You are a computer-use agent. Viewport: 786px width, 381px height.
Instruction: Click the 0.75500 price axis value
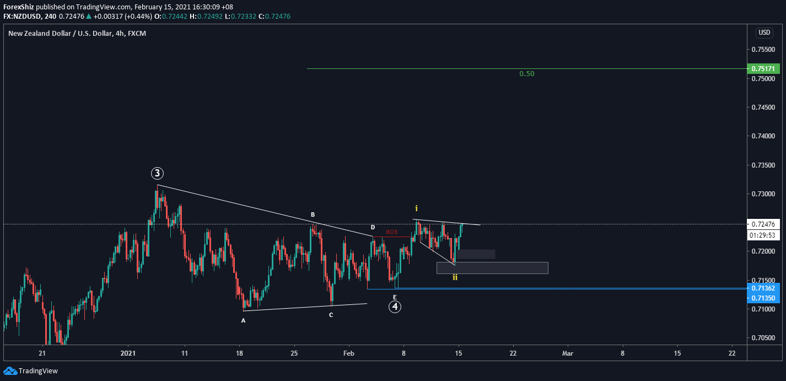click(763, 50)
